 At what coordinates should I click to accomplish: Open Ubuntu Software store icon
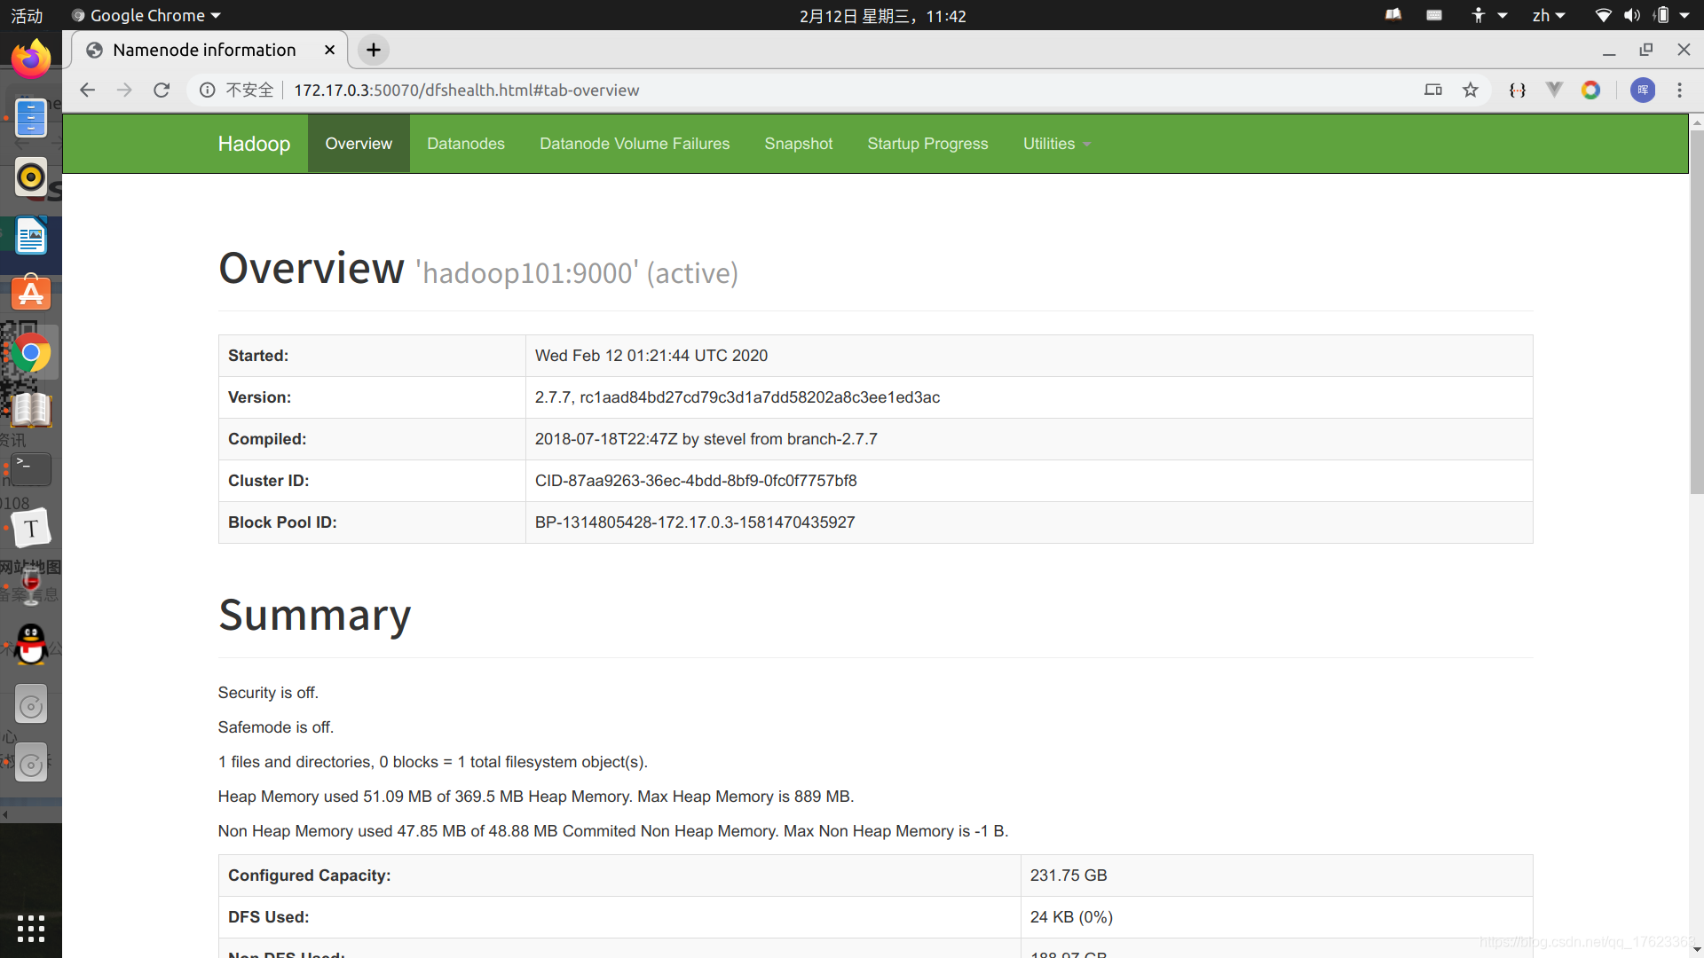coord(31,294)
